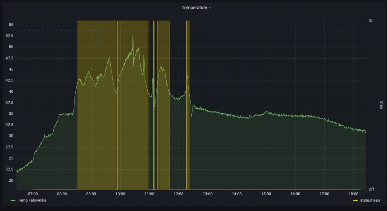Click the 42.5 value on temperature axis
The width and height of the screenshot is (387, 211).
[9, 81]
